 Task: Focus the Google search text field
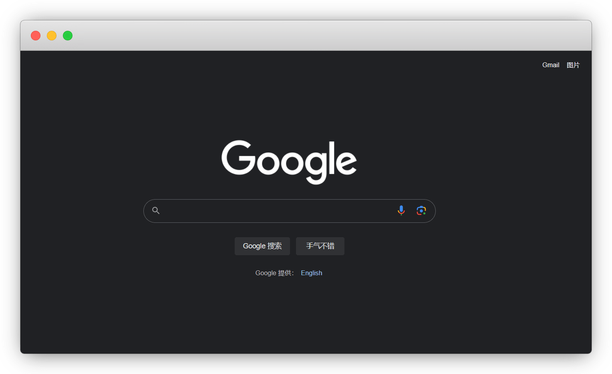tap(276, 211)
